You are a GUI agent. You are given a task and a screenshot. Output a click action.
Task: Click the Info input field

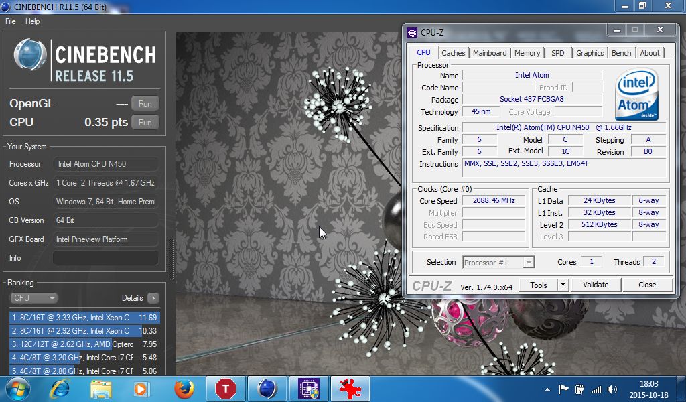[105, 258]
